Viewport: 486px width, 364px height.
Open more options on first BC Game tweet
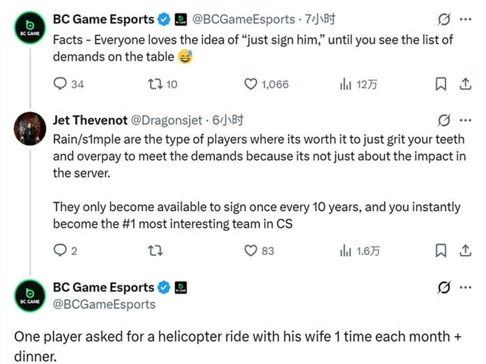click(x=465, y=19)
